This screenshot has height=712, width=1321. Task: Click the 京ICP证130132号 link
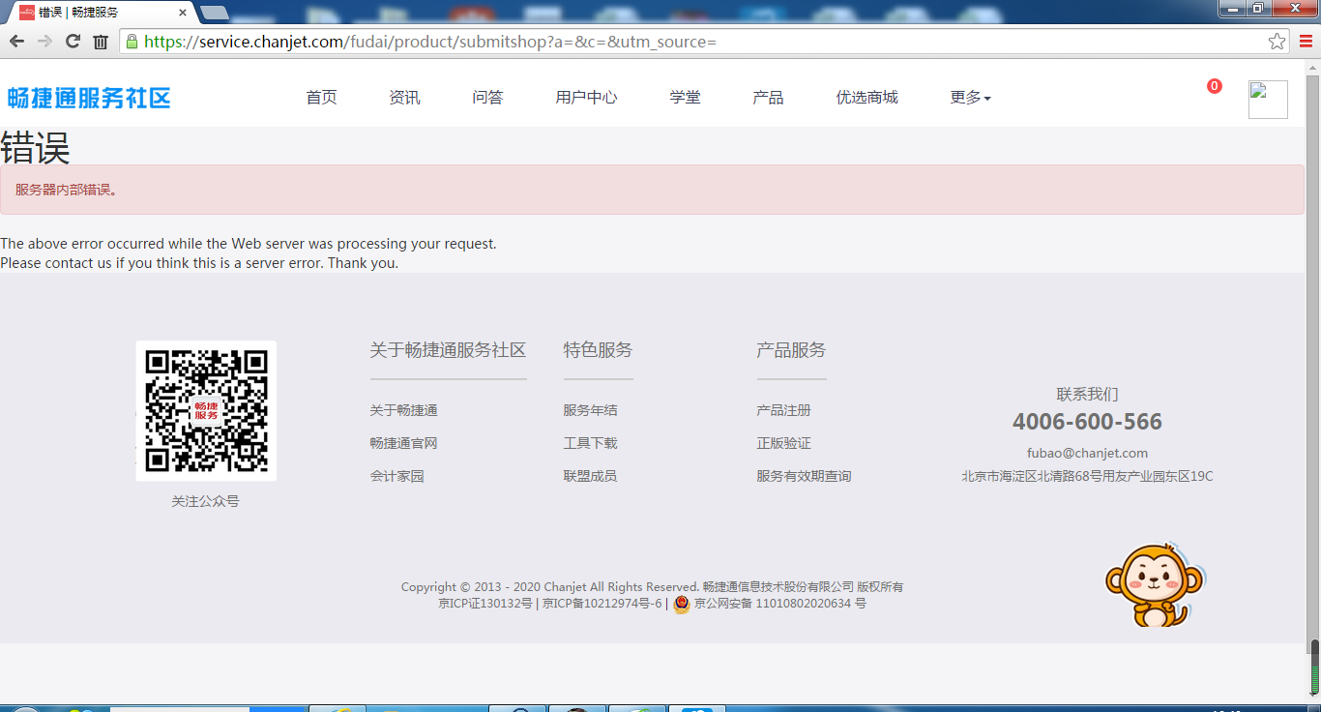tap(485, 604)
